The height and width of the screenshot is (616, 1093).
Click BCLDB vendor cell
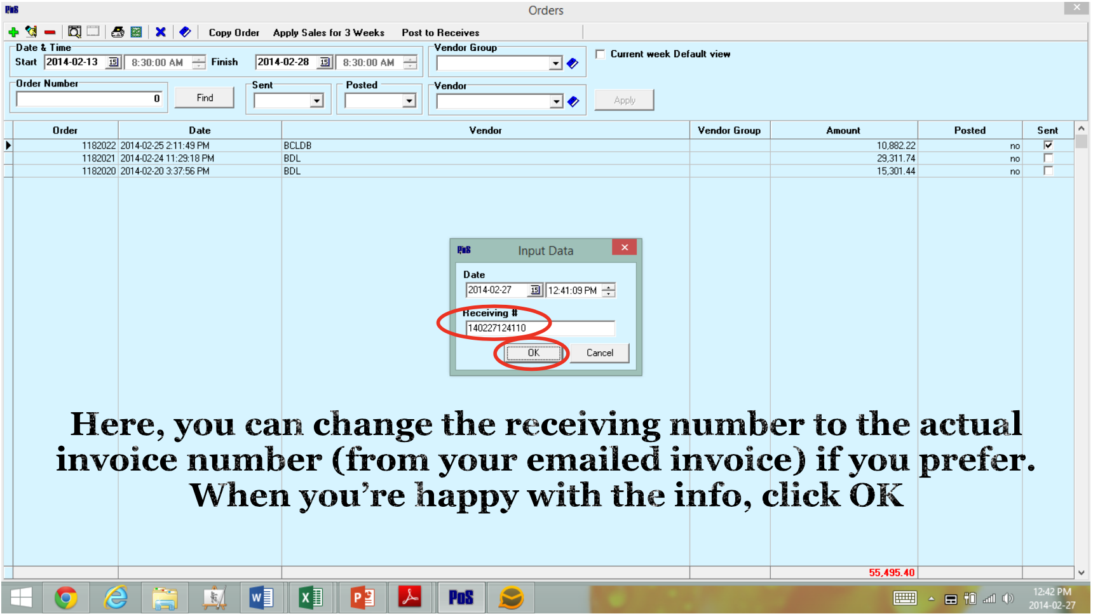pos(485,145)
